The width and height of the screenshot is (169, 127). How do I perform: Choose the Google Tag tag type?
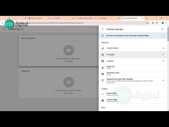133,67
